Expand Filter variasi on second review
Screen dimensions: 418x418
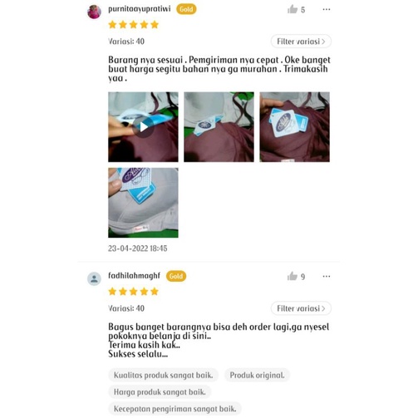pos(301,308)
